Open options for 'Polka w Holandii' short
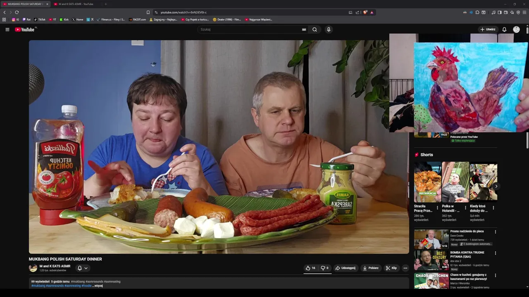This screenshot has width=529, height=297. 465,208
